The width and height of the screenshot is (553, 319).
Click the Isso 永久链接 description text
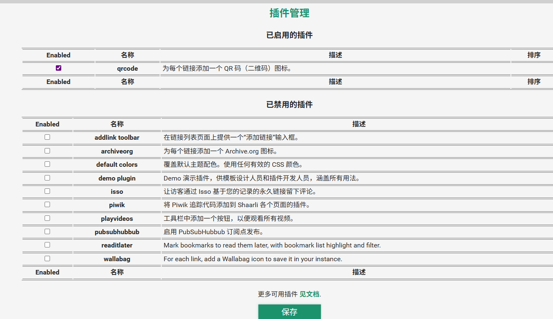[240, 192]
